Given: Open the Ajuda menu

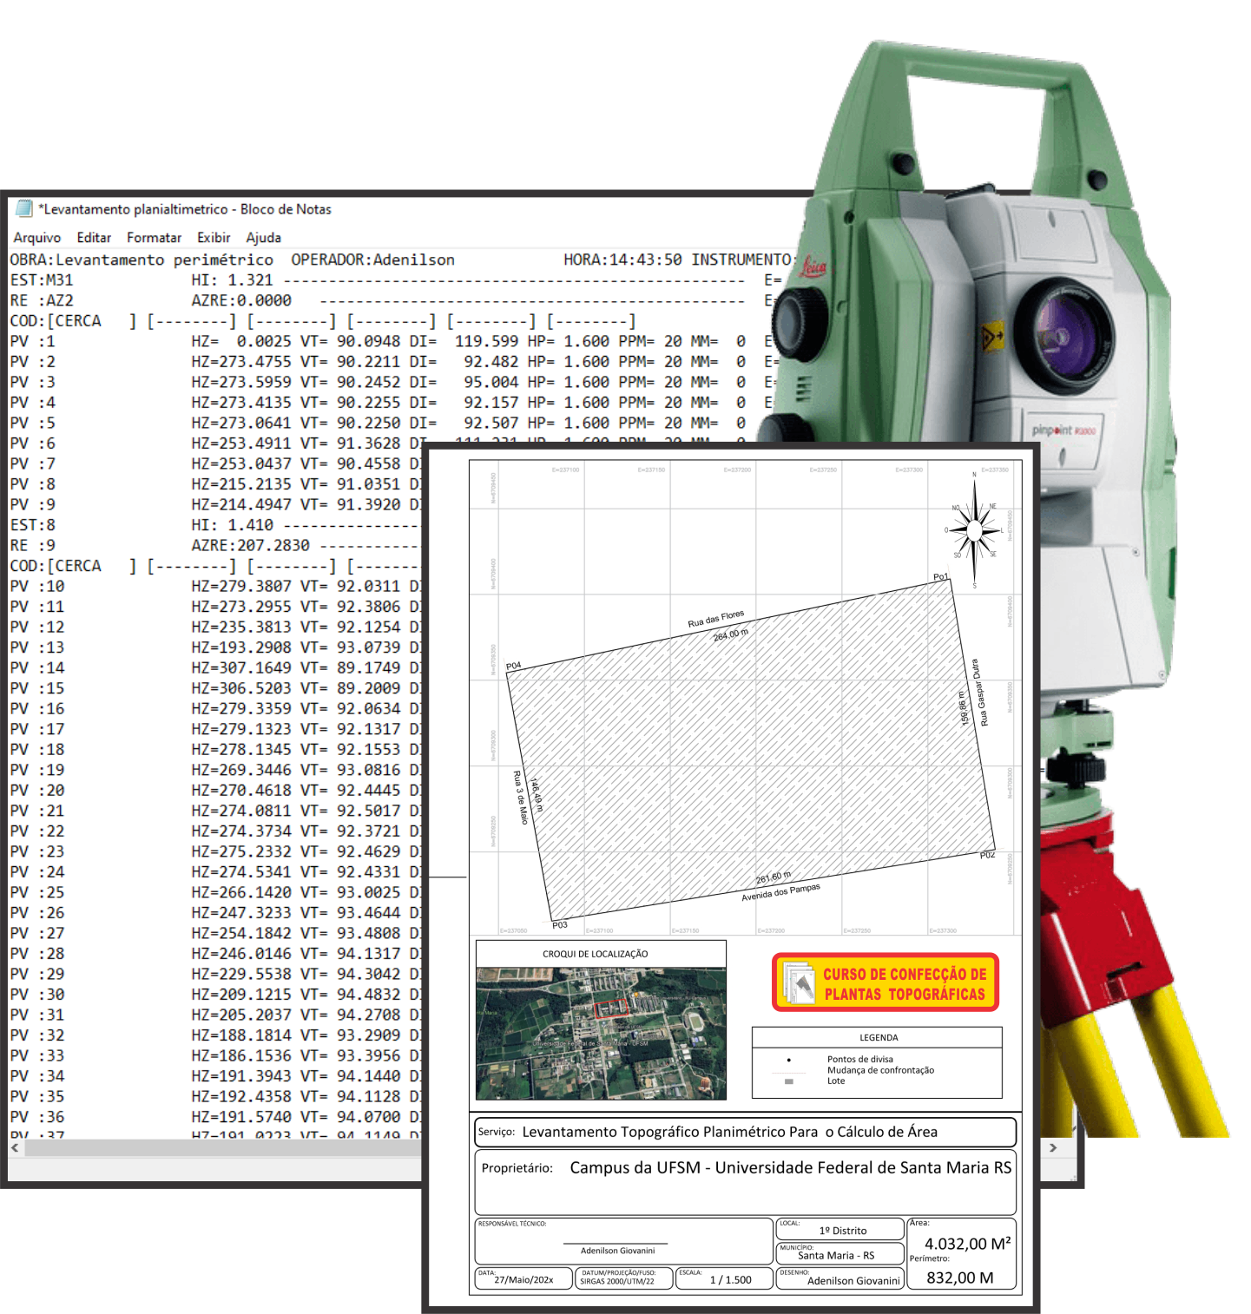Looking at the screenshot, I should [263, 237].
